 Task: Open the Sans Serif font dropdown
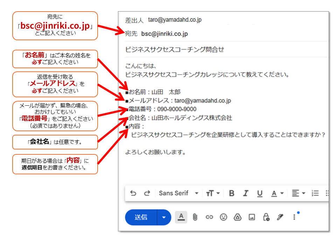178,193
